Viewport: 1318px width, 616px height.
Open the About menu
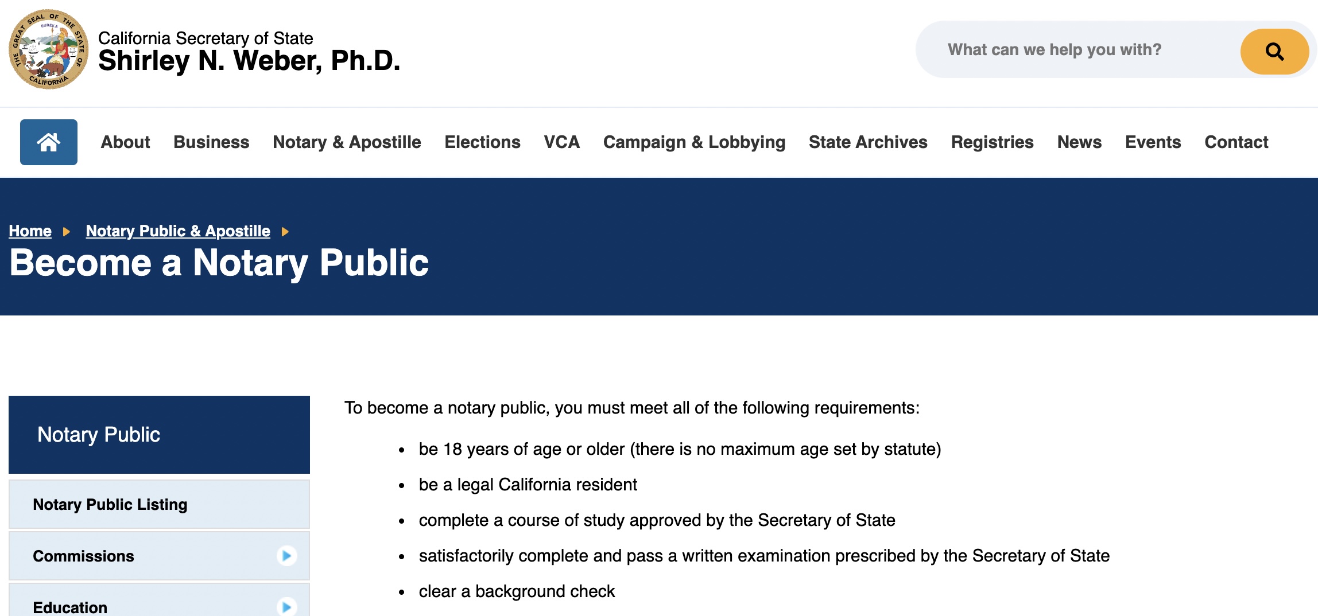click(x=125, y=142)
